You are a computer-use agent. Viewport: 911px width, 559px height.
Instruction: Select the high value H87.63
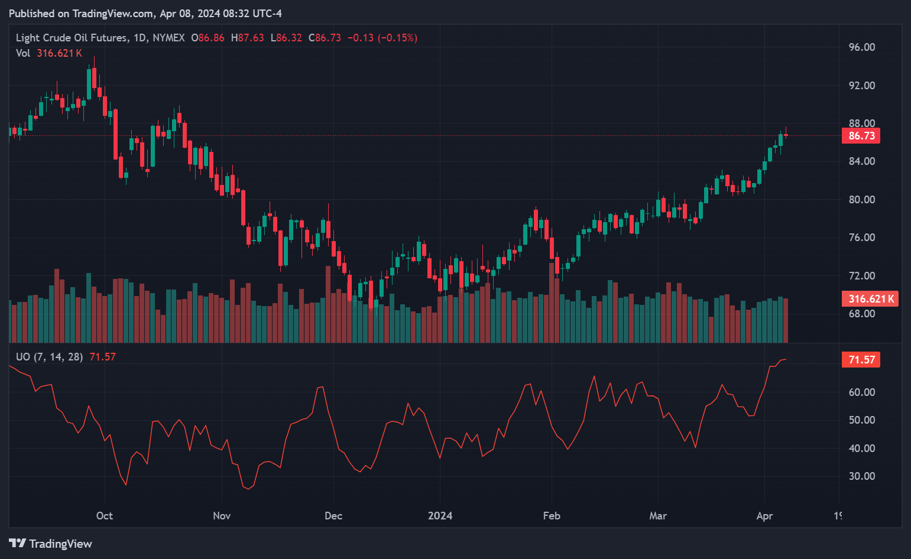(x=247, y=38)
